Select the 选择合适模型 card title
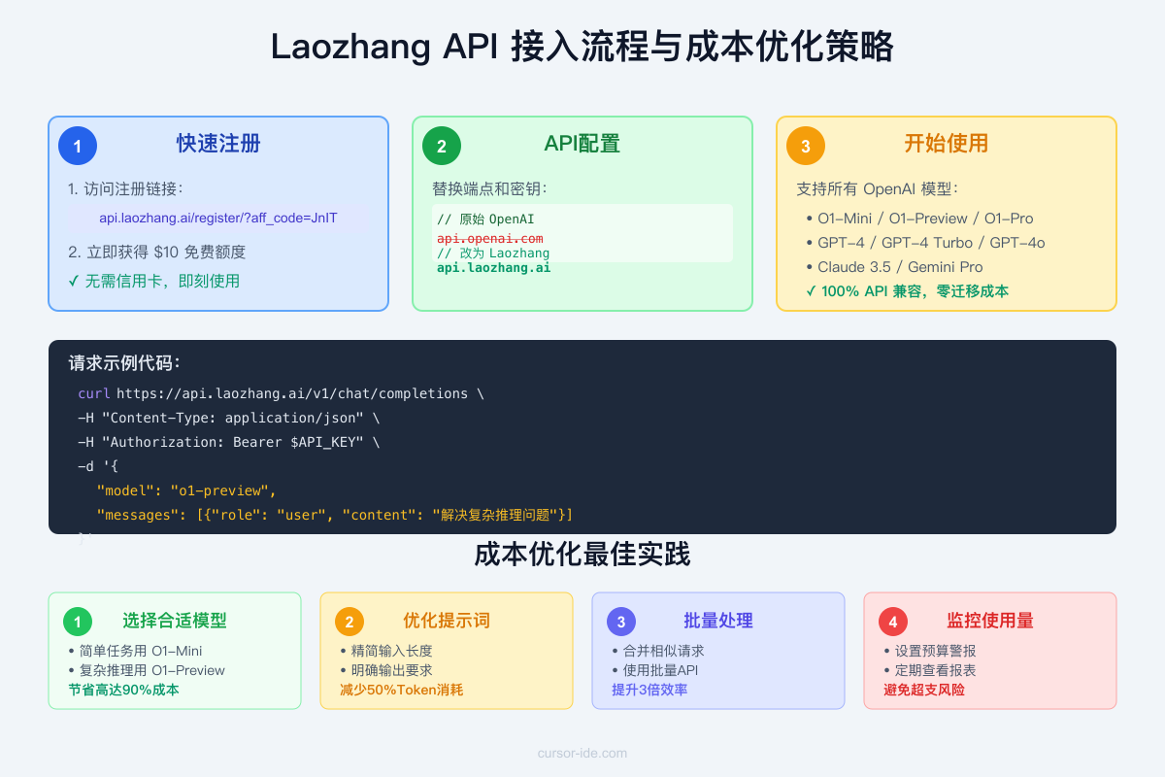The image size is (1165, 777). (175, 621)
